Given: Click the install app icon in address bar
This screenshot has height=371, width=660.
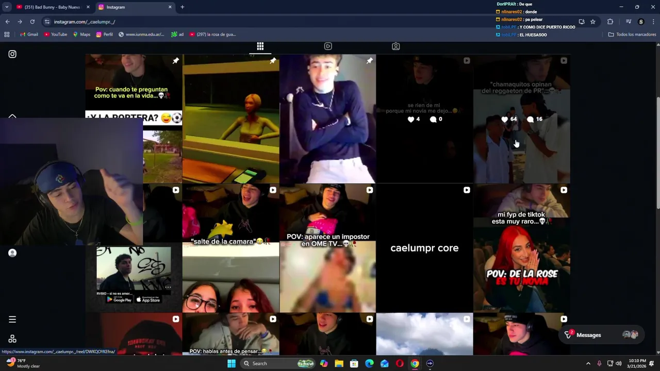Looking at the screenshot, I should coord(582,22).
